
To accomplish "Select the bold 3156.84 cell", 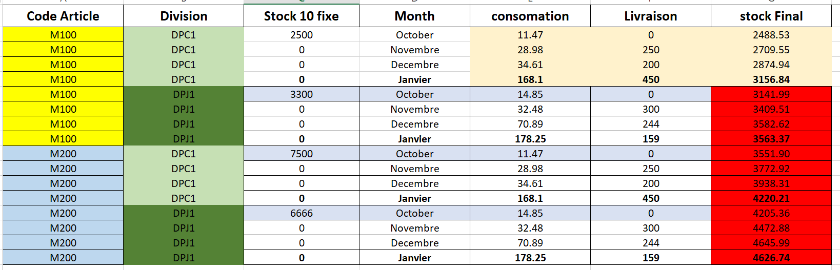I will tap(771, 79).
